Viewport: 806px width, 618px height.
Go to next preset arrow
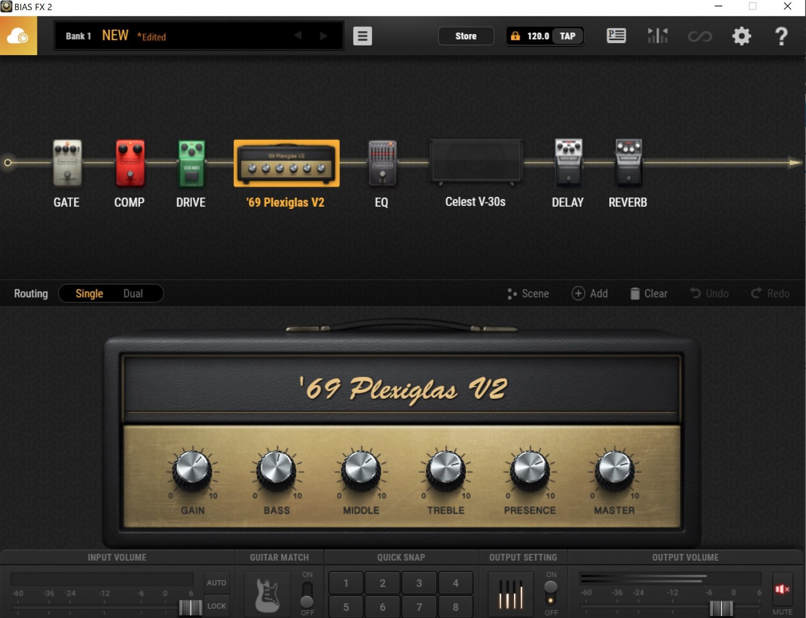click(323, 35)
